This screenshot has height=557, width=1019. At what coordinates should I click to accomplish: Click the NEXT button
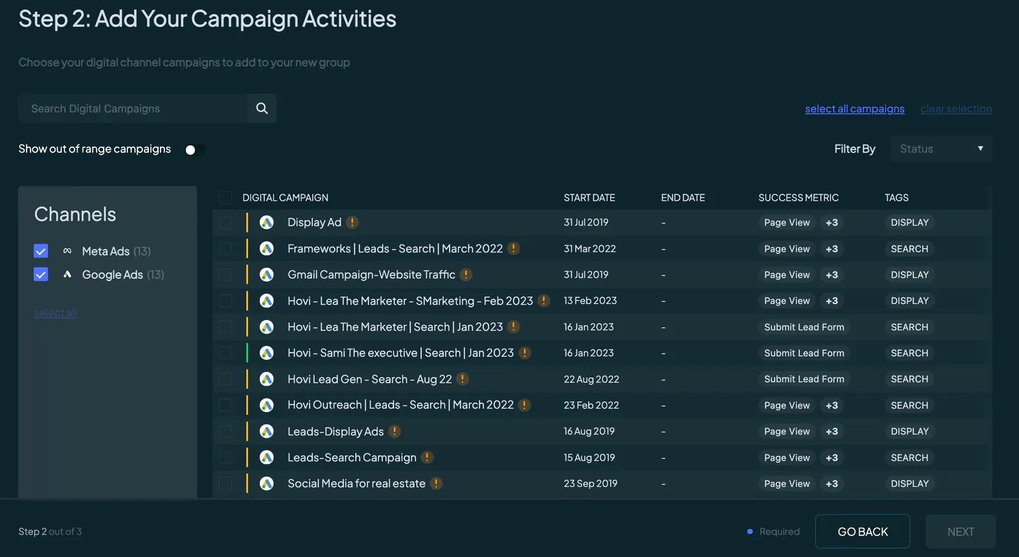pyautogui.click(x=960, y=532)
